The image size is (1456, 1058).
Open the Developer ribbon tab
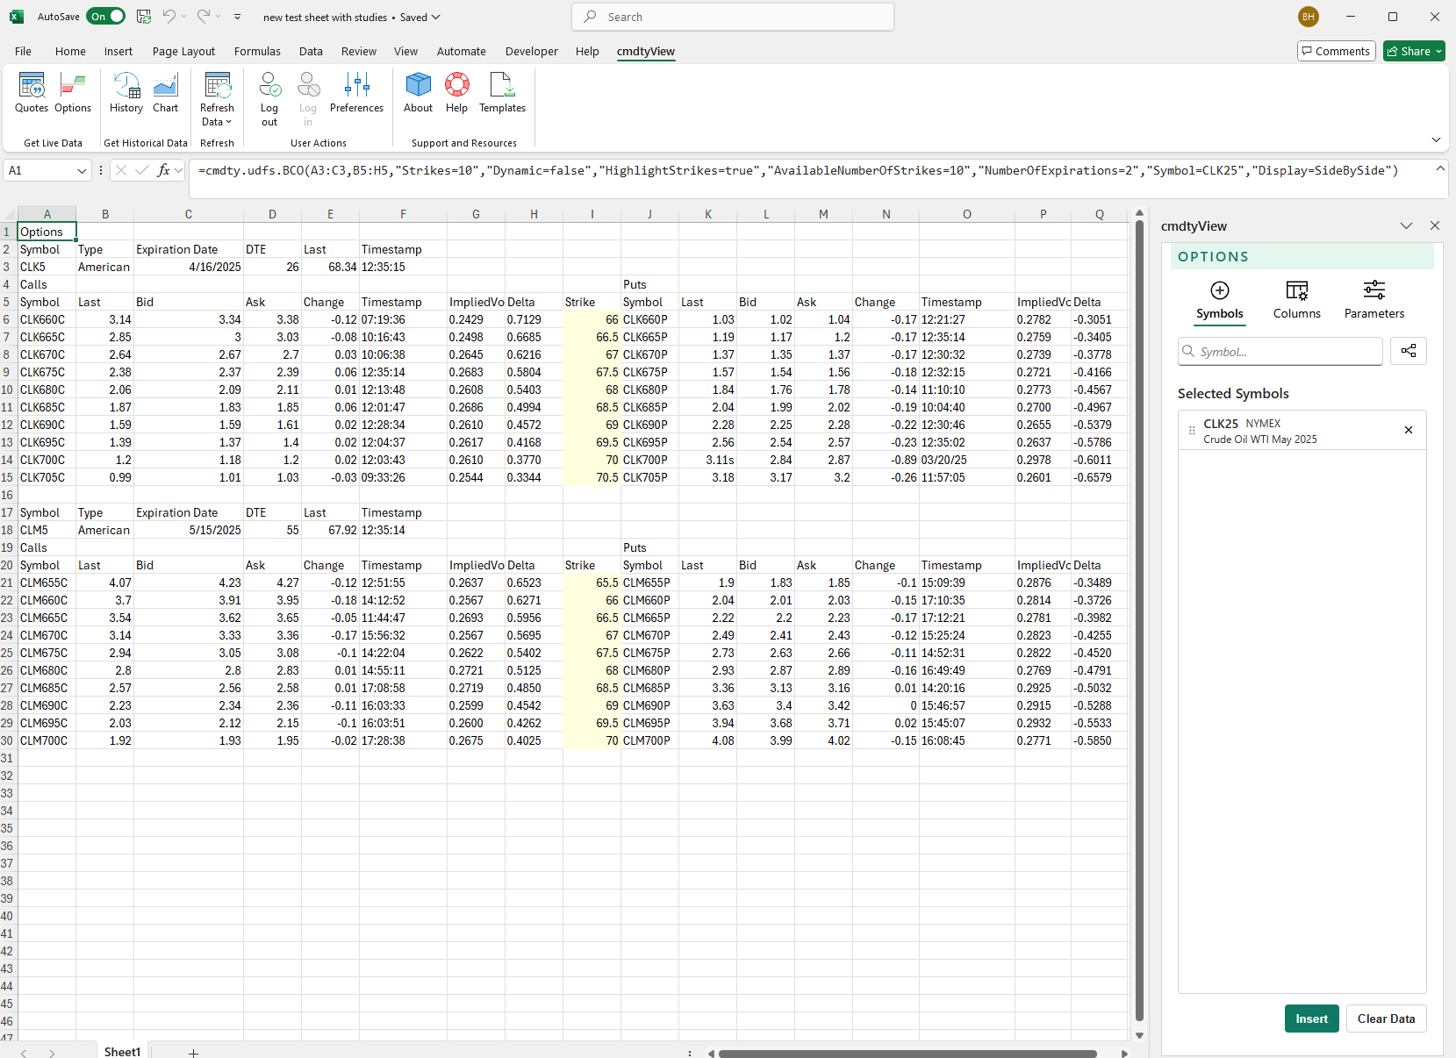point(531,51)
